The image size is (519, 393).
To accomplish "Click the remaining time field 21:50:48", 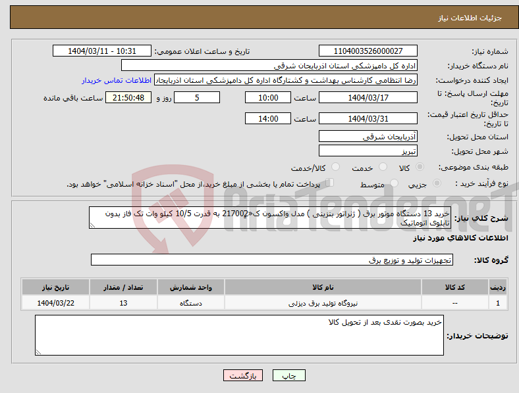I will tap(128, 97).
